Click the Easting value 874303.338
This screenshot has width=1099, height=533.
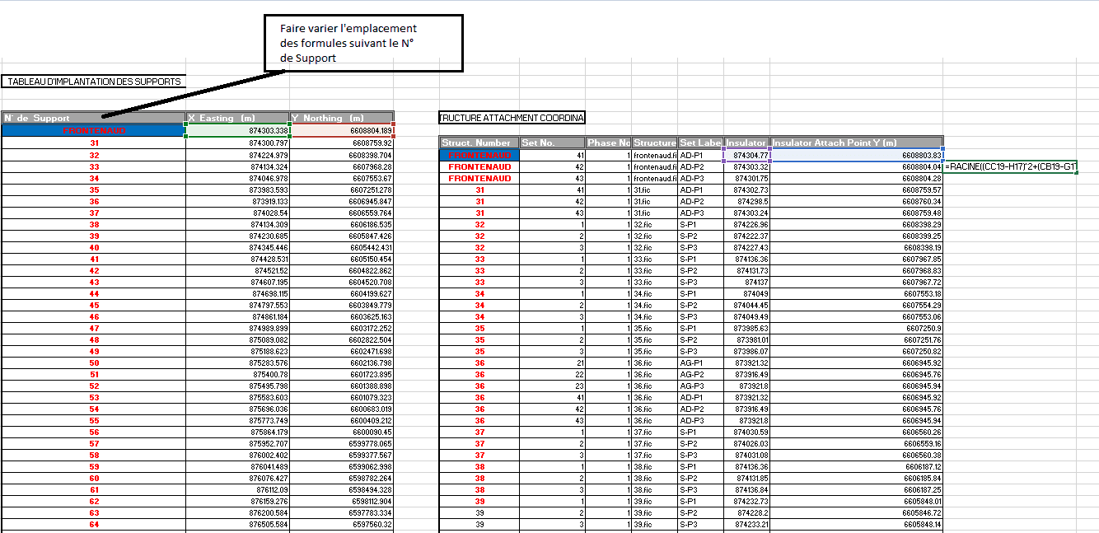(x=237, y=130)
